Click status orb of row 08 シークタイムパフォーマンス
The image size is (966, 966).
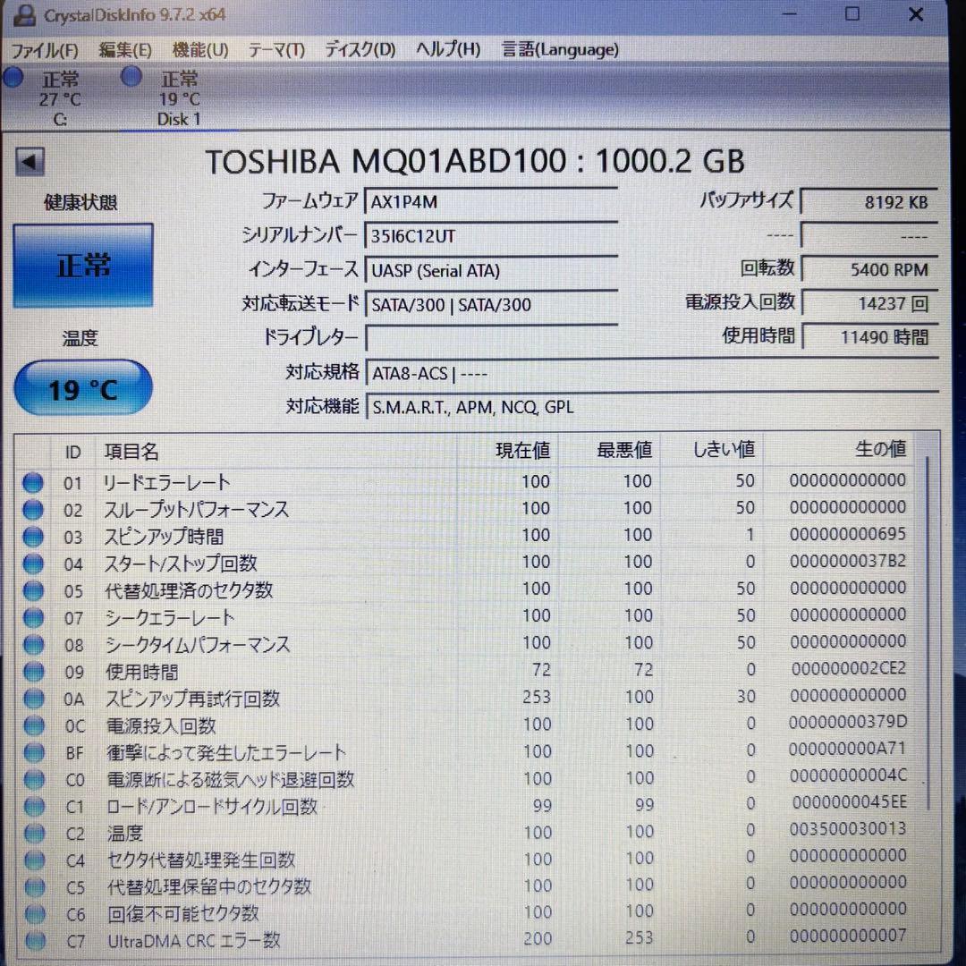tap(33, 644)
